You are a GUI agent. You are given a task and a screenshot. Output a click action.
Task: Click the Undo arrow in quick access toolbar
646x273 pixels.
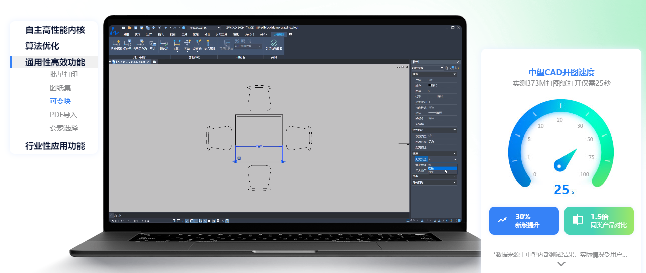coord(166,28)
